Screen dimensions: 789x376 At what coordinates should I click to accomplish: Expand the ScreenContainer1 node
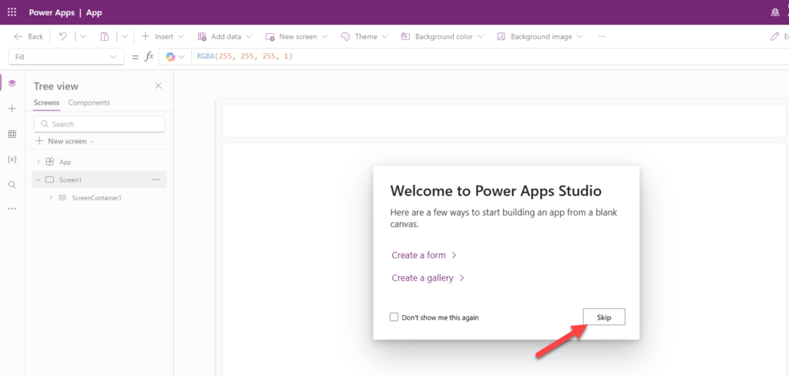pos(51,198)
